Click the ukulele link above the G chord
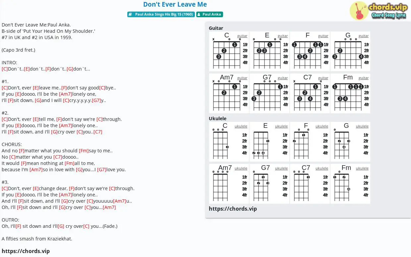Screen dimensions: 411x257 [362, 126]
